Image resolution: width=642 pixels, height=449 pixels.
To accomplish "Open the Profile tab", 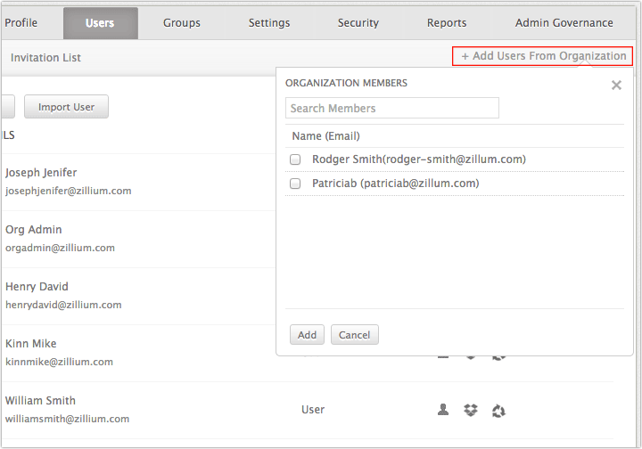I will pos(21,23).
